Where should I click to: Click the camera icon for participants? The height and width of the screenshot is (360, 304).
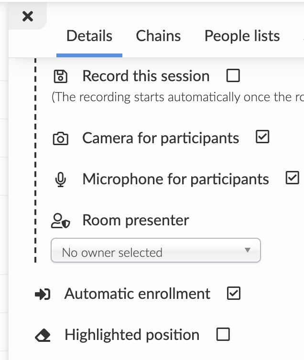click(60, 138)
